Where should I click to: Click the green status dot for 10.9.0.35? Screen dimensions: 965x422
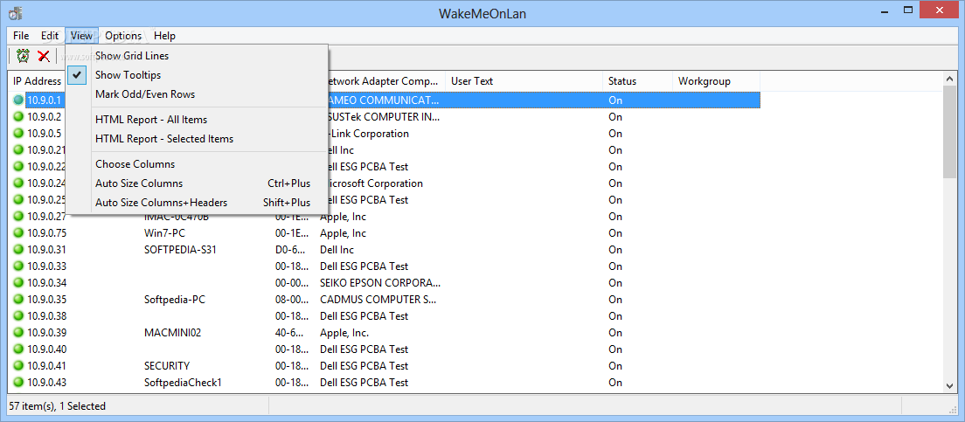18,300
